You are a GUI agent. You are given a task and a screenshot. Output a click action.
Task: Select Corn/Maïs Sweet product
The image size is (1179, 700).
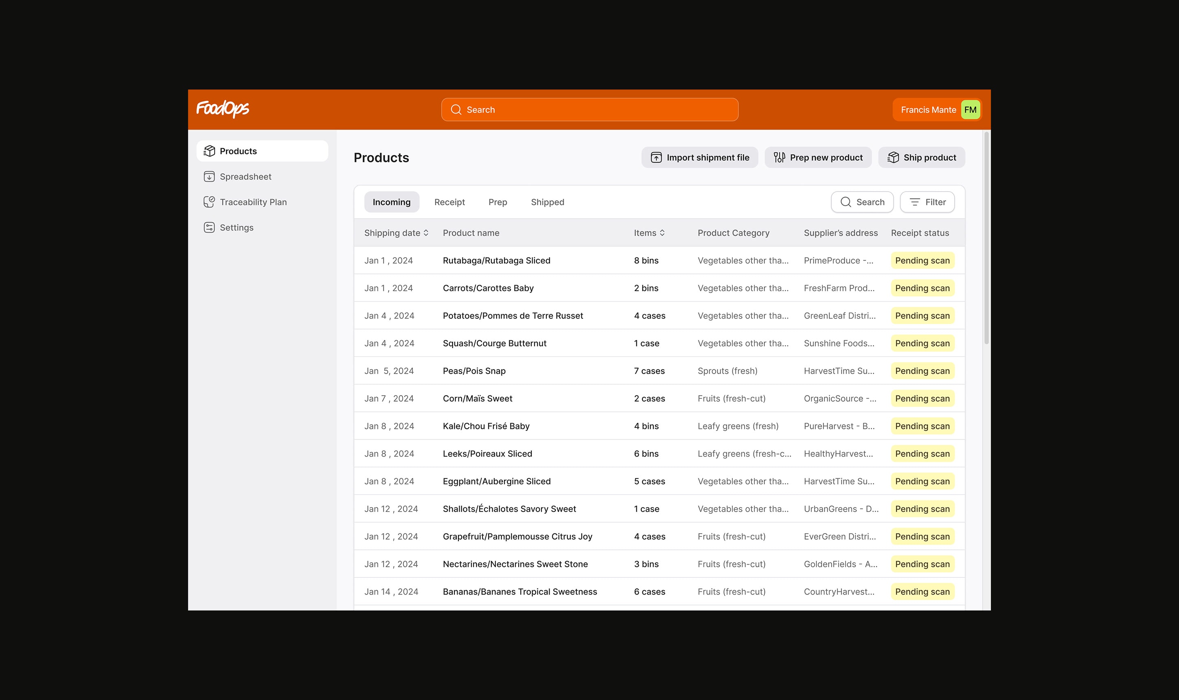click(478, 398)
